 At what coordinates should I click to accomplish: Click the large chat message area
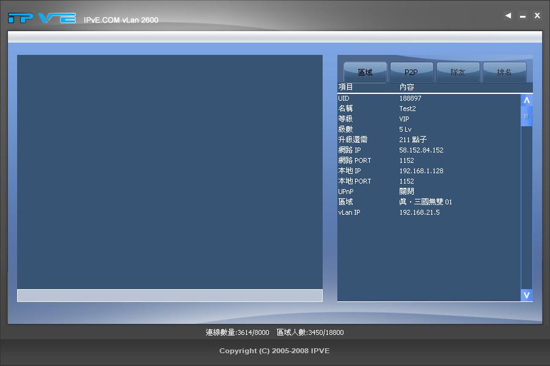170,171
